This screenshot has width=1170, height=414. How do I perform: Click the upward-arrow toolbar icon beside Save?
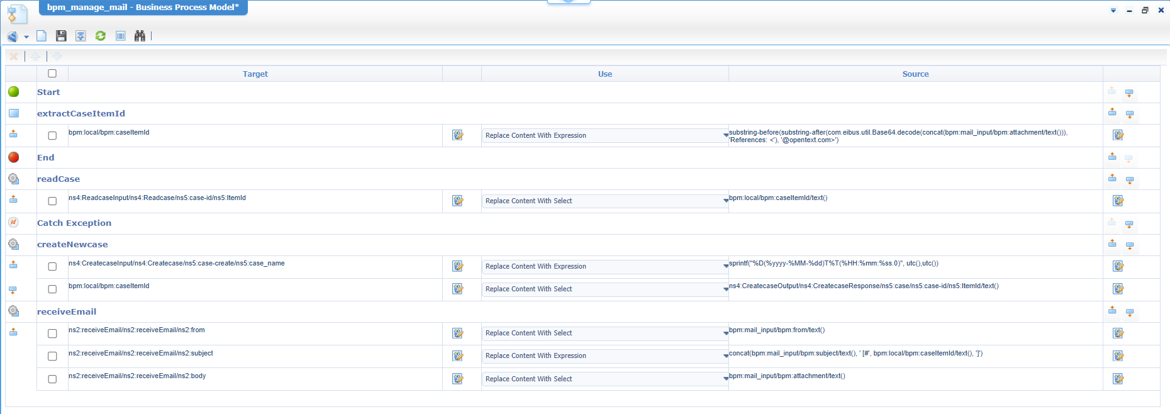tap(81, 36)
